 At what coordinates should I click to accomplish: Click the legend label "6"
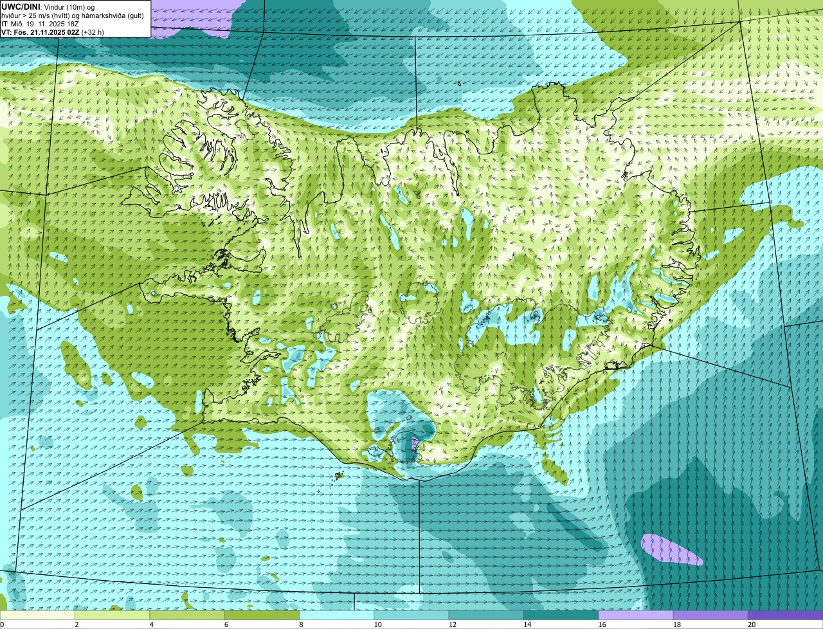click(x=226, y=624)
